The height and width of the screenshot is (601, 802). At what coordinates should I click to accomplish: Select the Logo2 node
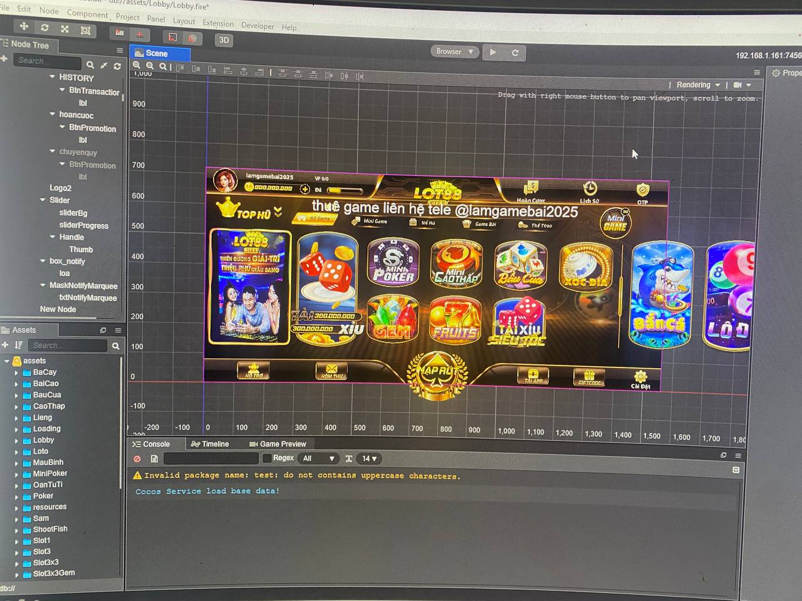(x=61, y=188)
